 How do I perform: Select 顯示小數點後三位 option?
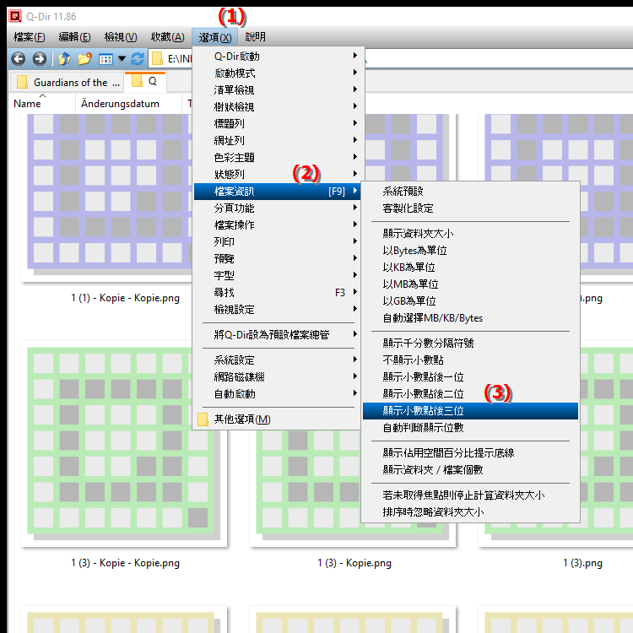tap(470, 411)
